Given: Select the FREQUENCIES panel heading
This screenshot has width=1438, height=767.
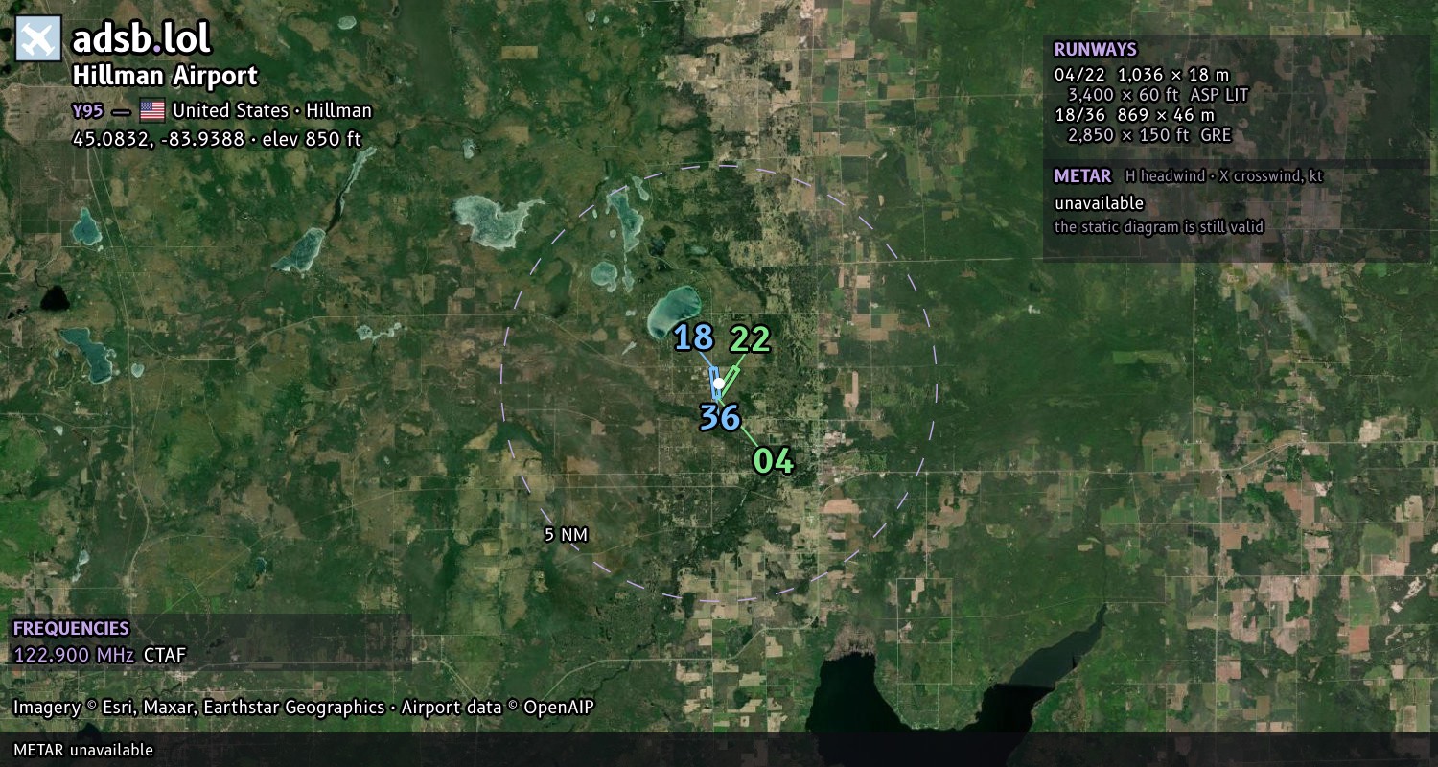Looking at the screenshot, I should pyautogui.click(x=71, y=629).
